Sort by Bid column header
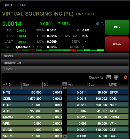Image resolution: width=130 pixels, height=139 pixels. click(52, 85)
